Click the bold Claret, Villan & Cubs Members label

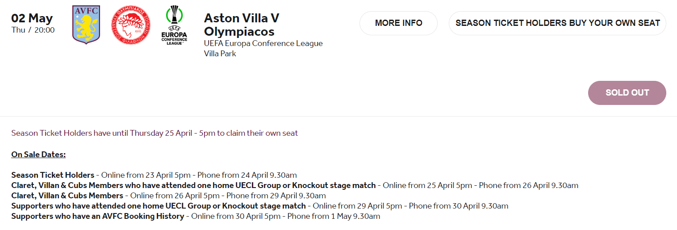click(67, 196)
